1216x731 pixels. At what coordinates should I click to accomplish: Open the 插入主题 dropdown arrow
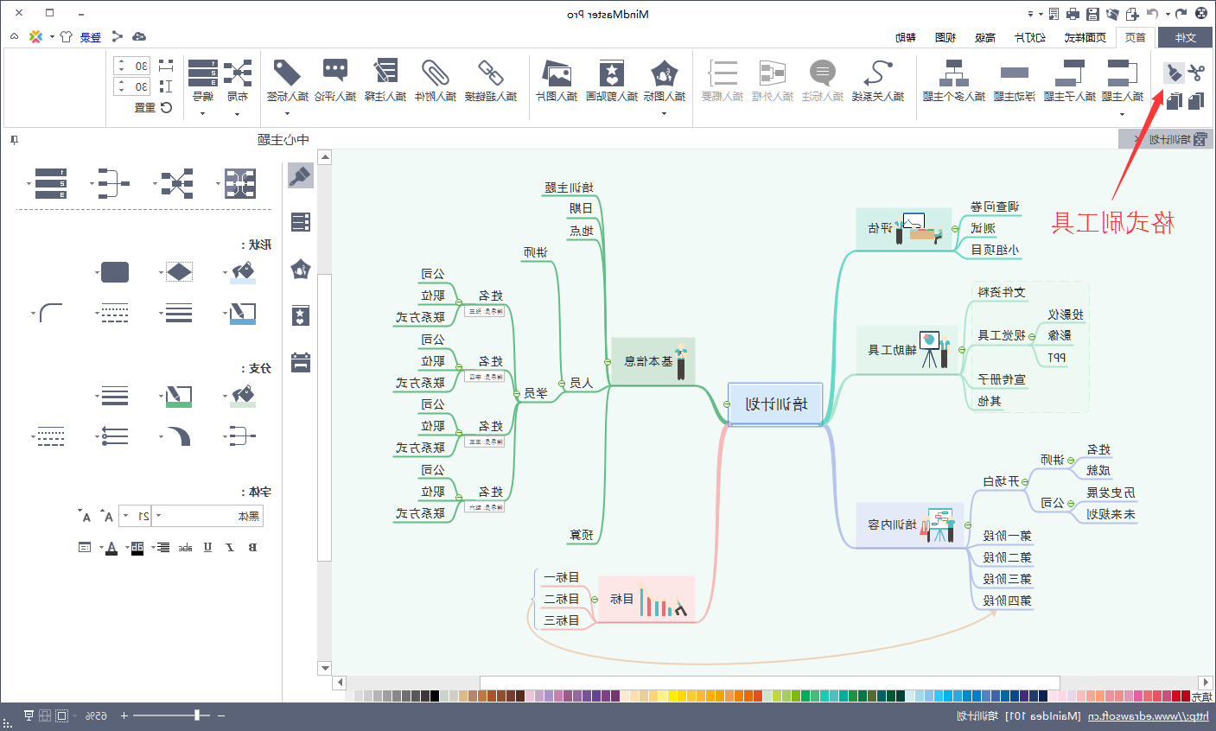pyautogui.click(x=1122, y=114)
